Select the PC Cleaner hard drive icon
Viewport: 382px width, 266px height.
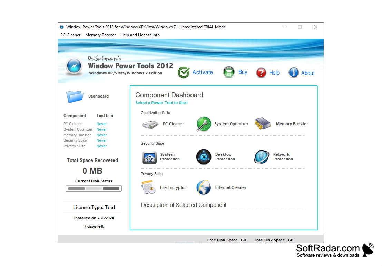(x=150, y=124)
